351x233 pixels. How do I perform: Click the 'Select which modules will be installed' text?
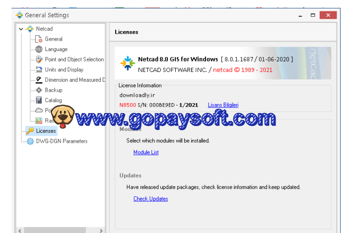click(168, 141)
